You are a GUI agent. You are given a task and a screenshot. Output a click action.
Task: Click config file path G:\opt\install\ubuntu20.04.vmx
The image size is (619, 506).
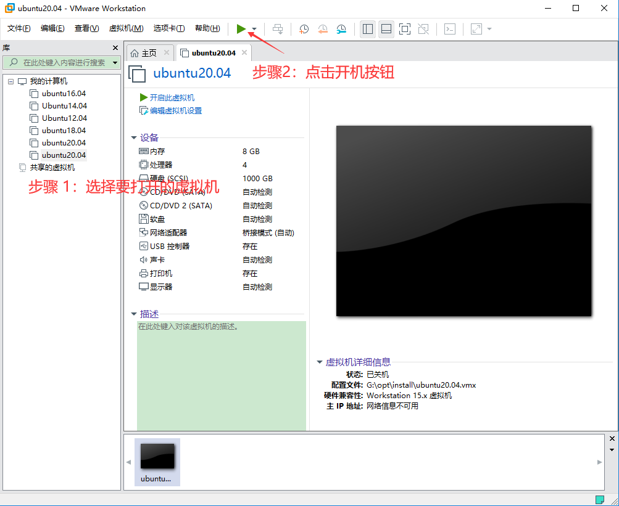(x=422, y=385)
